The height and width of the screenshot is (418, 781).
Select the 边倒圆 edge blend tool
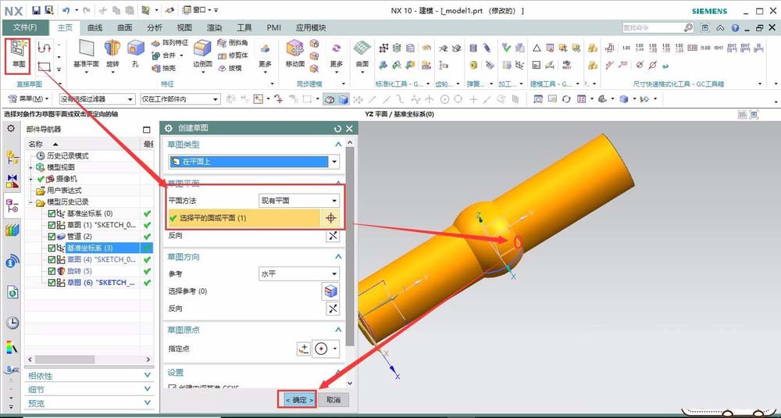[202, 55]
